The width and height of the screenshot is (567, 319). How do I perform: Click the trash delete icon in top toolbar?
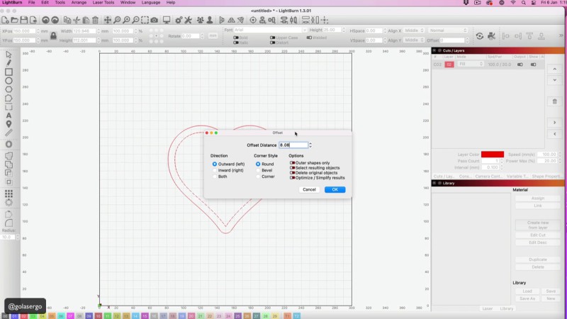(95, 20)
